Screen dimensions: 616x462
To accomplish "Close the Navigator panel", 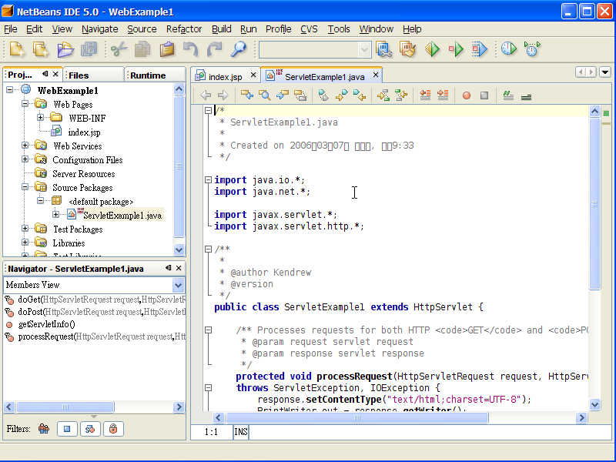I will 179,268.
